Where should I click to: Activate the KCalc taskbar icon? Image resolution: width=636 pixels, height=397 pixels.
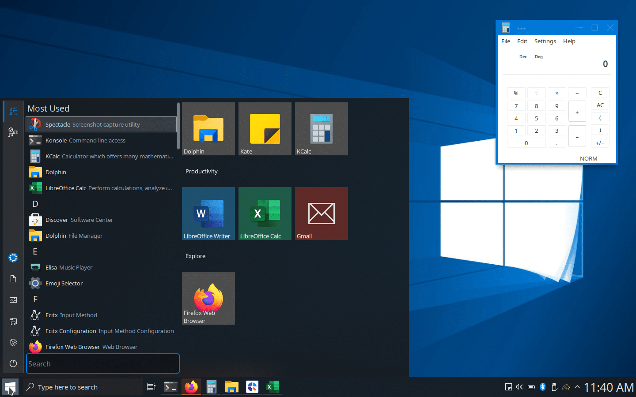click(x=212, y=387)
